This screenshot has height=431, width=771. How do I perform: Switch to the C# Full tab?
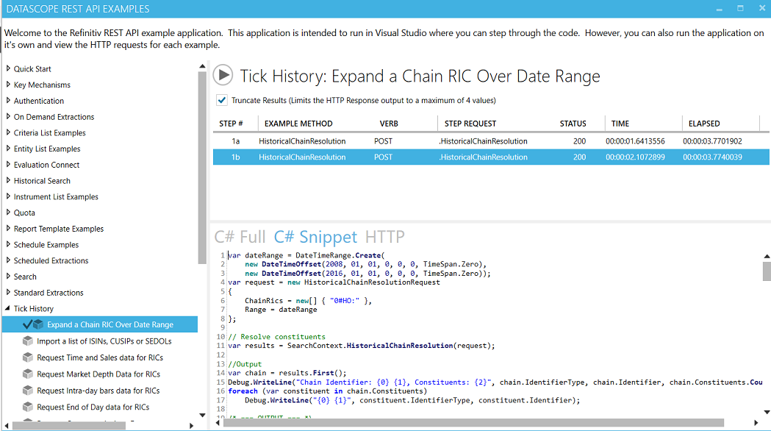point(240,237)
